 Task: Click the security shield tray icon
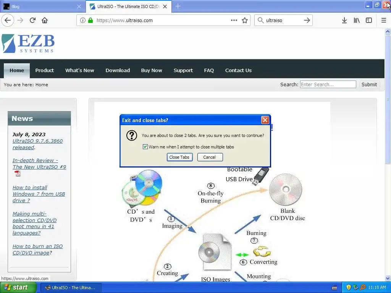click(x=349, y=287)
